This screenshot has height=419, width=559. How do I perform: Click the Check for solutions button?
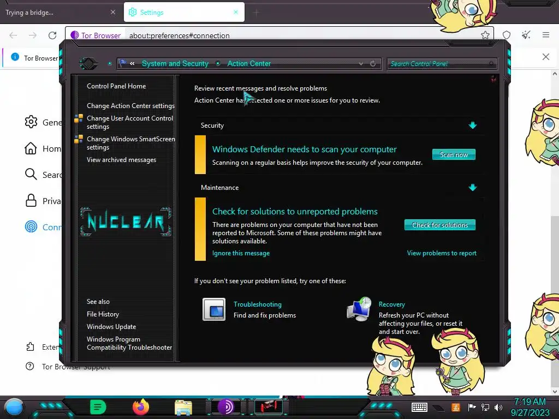[x=440, y=225]
